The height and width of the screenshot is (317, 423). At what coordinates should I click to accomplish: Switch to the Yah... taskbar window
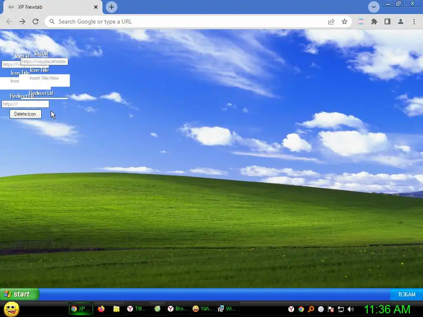(202, 309)
